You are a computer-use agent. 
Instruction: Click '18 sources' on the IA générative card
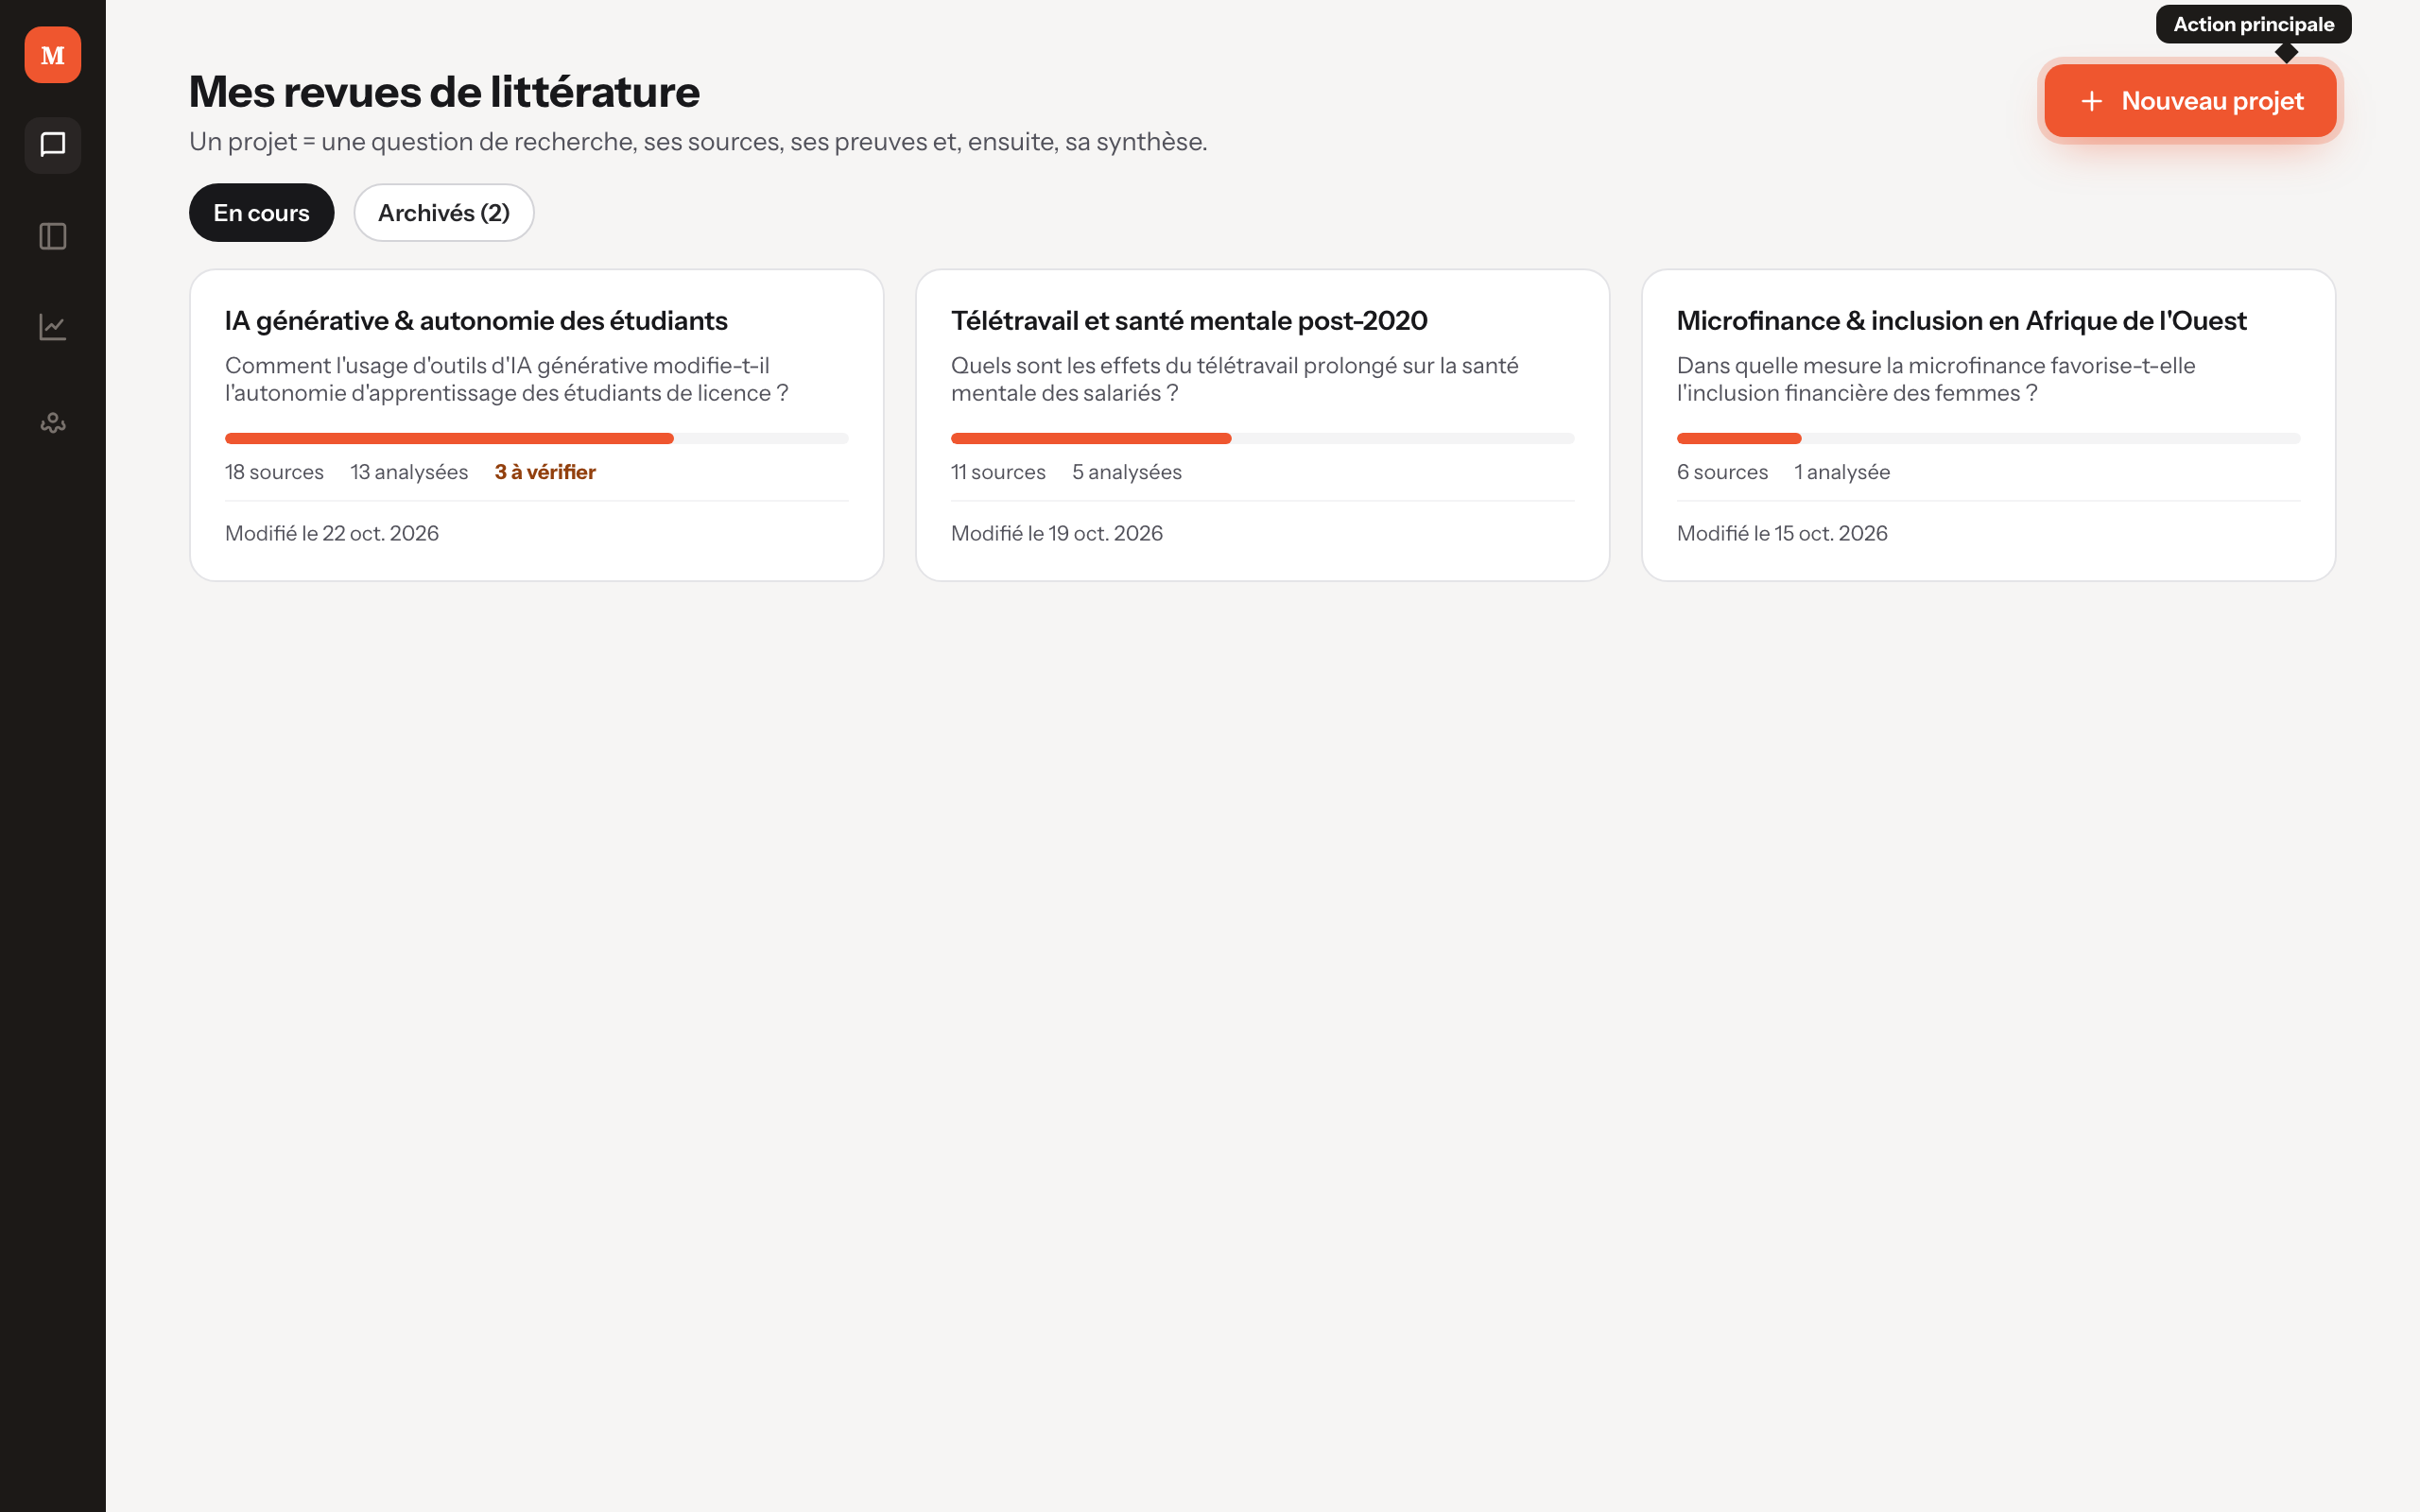(x=274, y=472)
